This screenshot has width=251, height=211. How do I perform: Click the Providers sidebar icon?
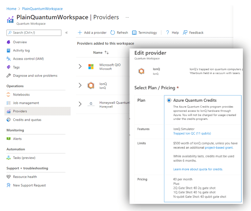tap(8, 111)
